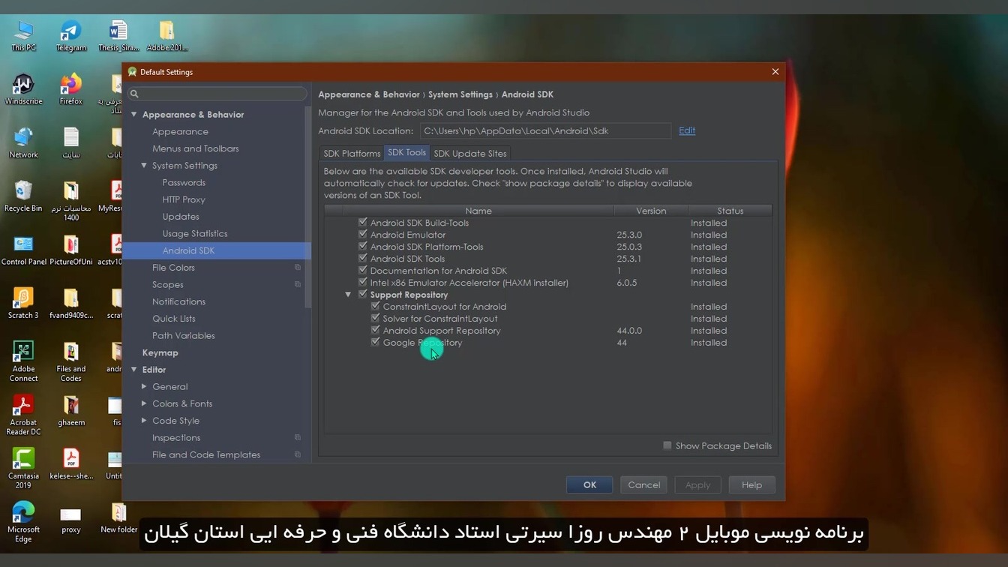The width and height of the screenshot is (1008, 567).
Task: Click the Help button
Action: tap(751, 484)
